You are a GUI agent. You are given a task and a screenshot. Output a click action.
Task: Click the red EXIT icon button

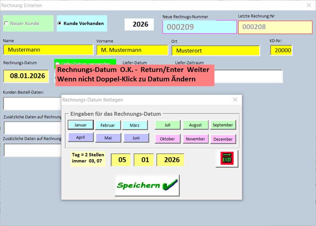click(x=227, y=158)
